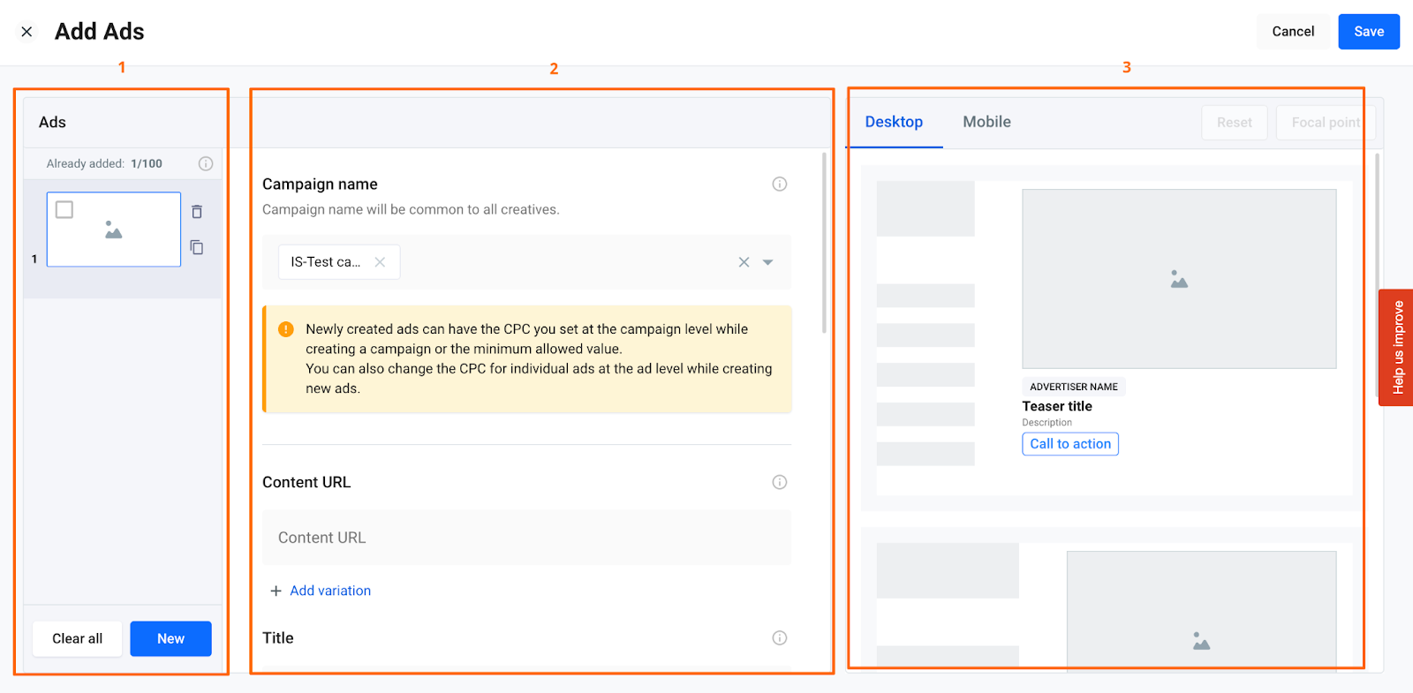Open the Help us improve feedback tab
Viewport: 1413px width, 693px height.
pos(1396,347)
